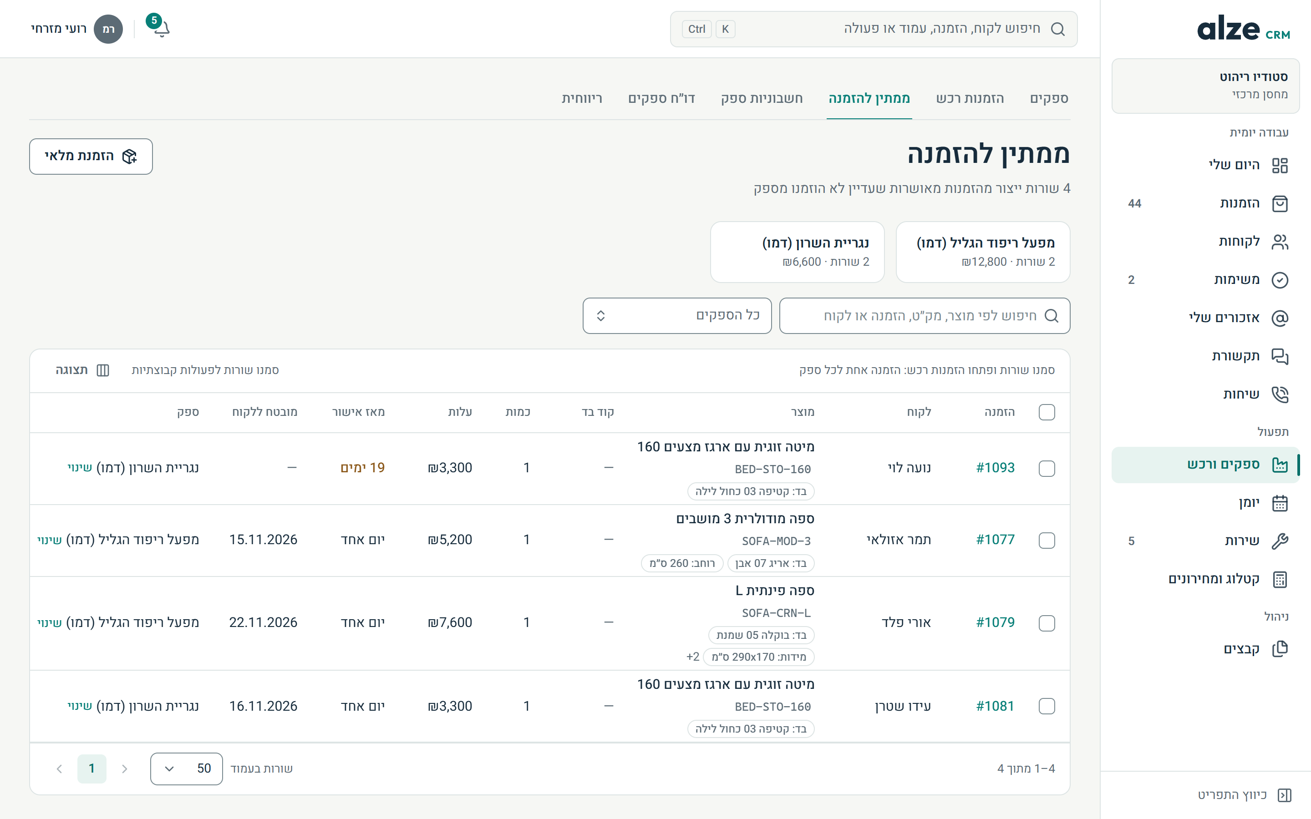The image size is (1311, 819).
Task: Click the עלות column header
Action: pyautogui.click(x=460, y=412)
